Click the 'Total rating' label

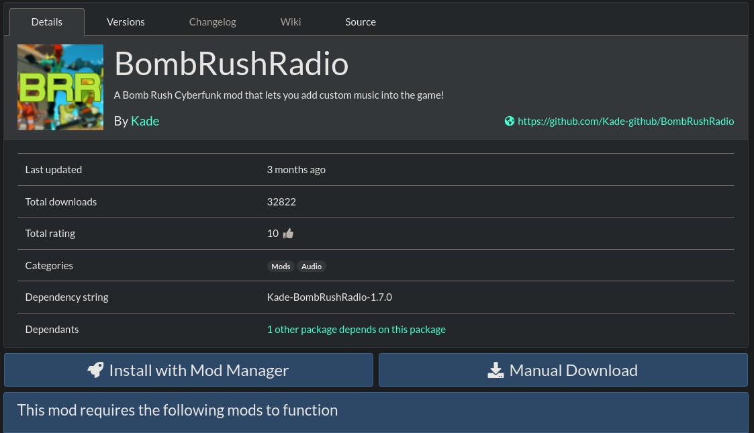point(50,234)
